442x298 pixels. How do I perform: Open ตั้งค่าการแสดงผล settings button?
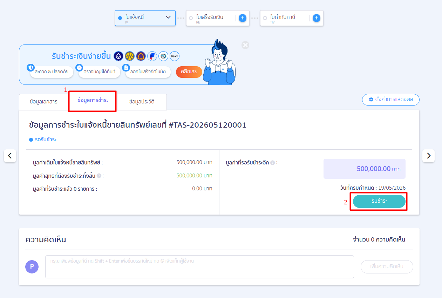click(x=391, y=100)
